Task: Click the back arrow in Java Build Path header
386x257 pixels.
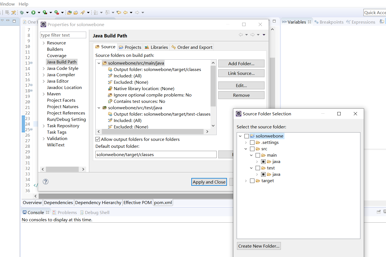Action: click(x=241, y=35)
